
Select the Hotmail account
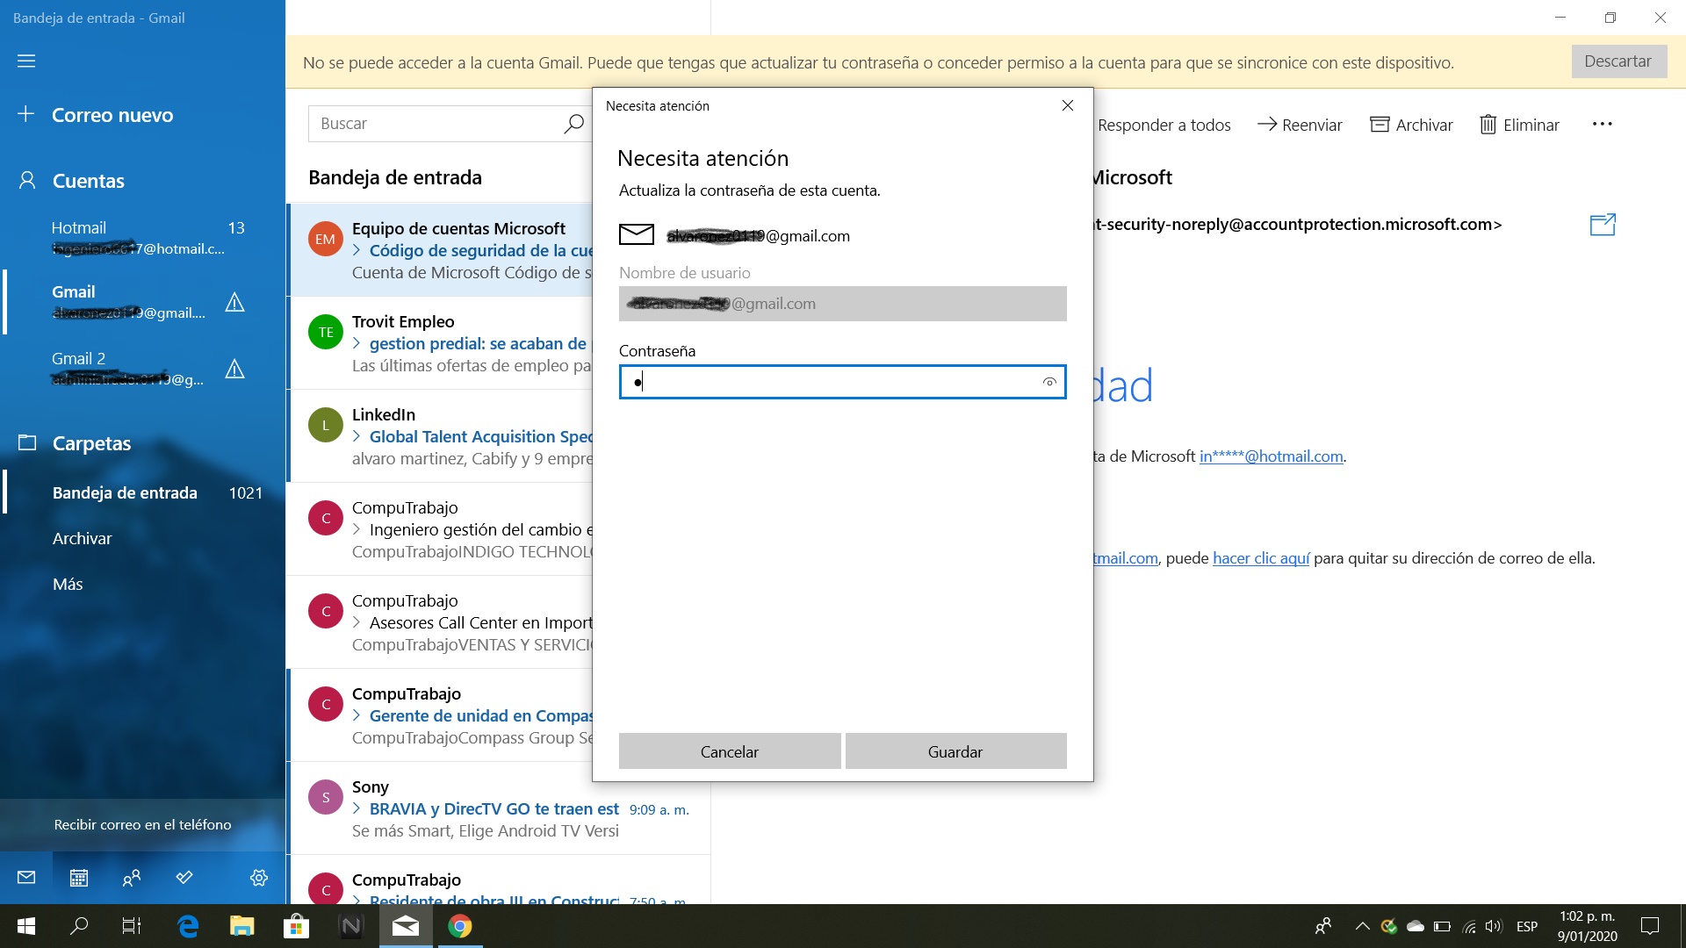[143, 238]
